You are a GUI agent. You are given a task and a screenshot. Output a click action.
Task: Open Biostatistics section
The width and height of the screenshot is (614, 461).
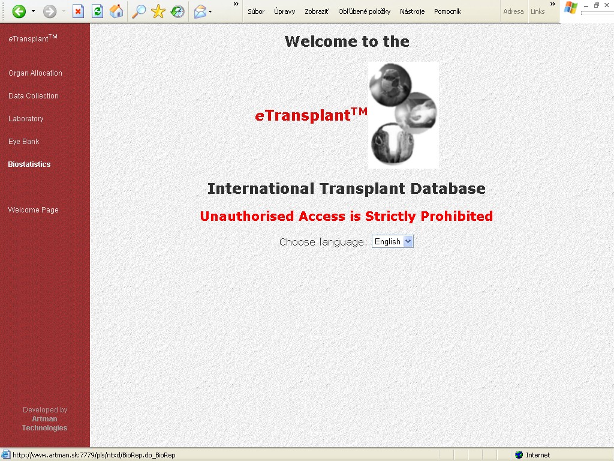(29, 164)
